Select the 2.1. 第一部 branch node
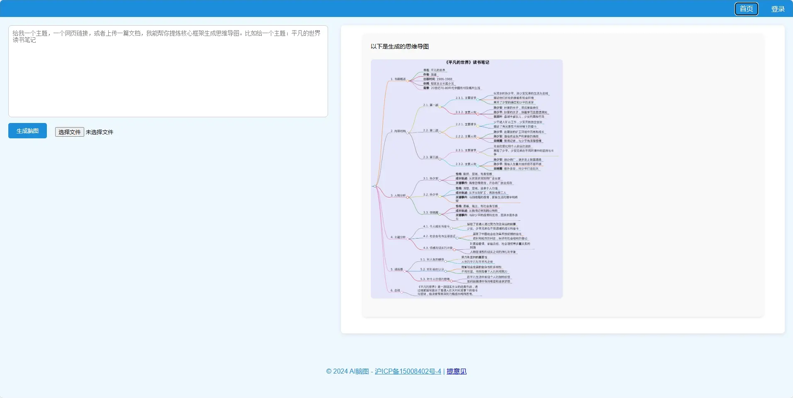The height and width of the screenshot is (398, 793). 431,105
